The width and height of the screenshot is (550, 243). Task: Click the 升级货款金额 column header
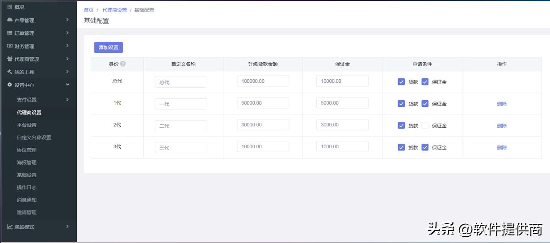click(x=263, y=64)
